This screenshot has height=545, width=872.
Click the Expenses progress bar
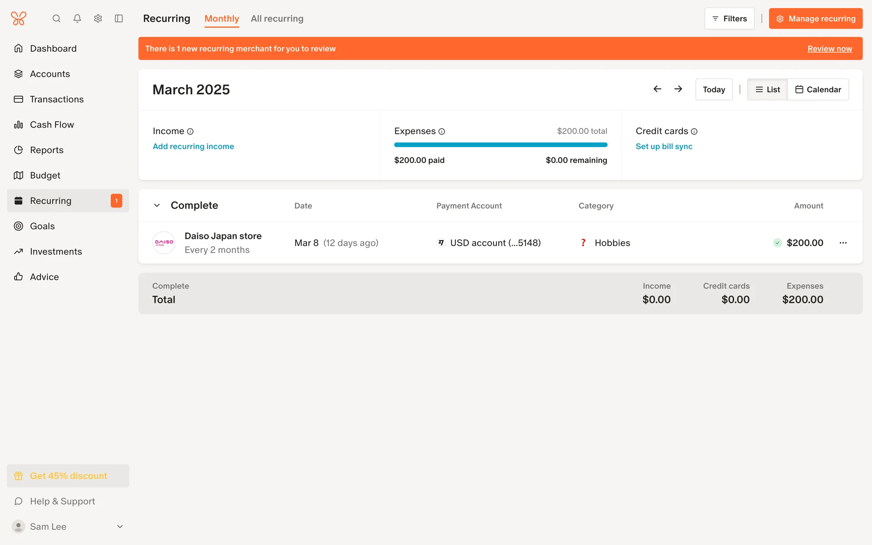tap(500, 145)
